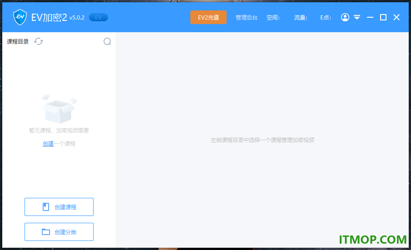Maximize the EV加密2 window
The image size is (411, 250).
point(383,17)
